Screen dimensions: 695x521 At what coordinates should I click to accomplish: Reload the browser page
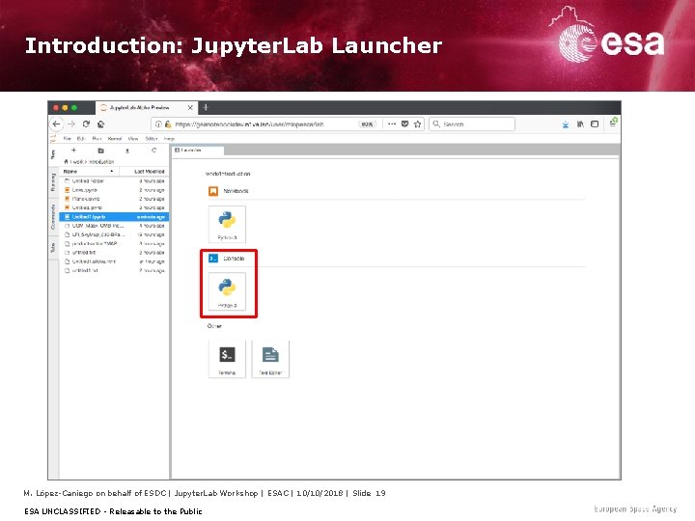click(86, 124)
